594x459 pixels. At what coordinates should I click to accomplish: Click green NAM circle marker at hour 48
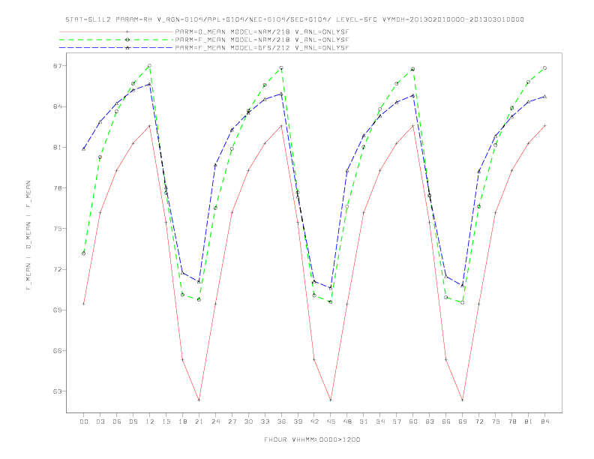[x=347, y=206]
